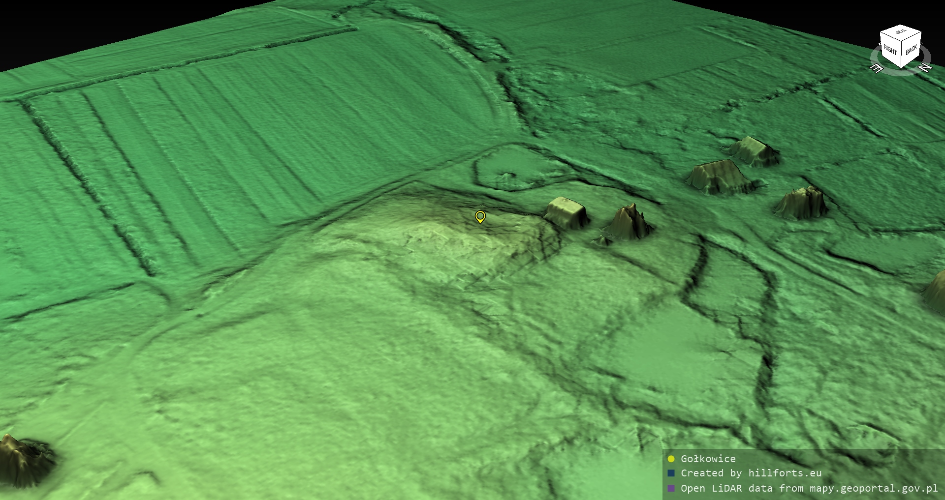Viewport: 945px width, 500px height.
Task: Open the Created by hillforts.eu link
Action: pyautogui.click(x=751, y=473)
